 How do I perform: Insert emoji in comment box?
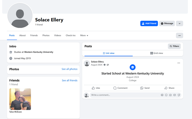166,95
